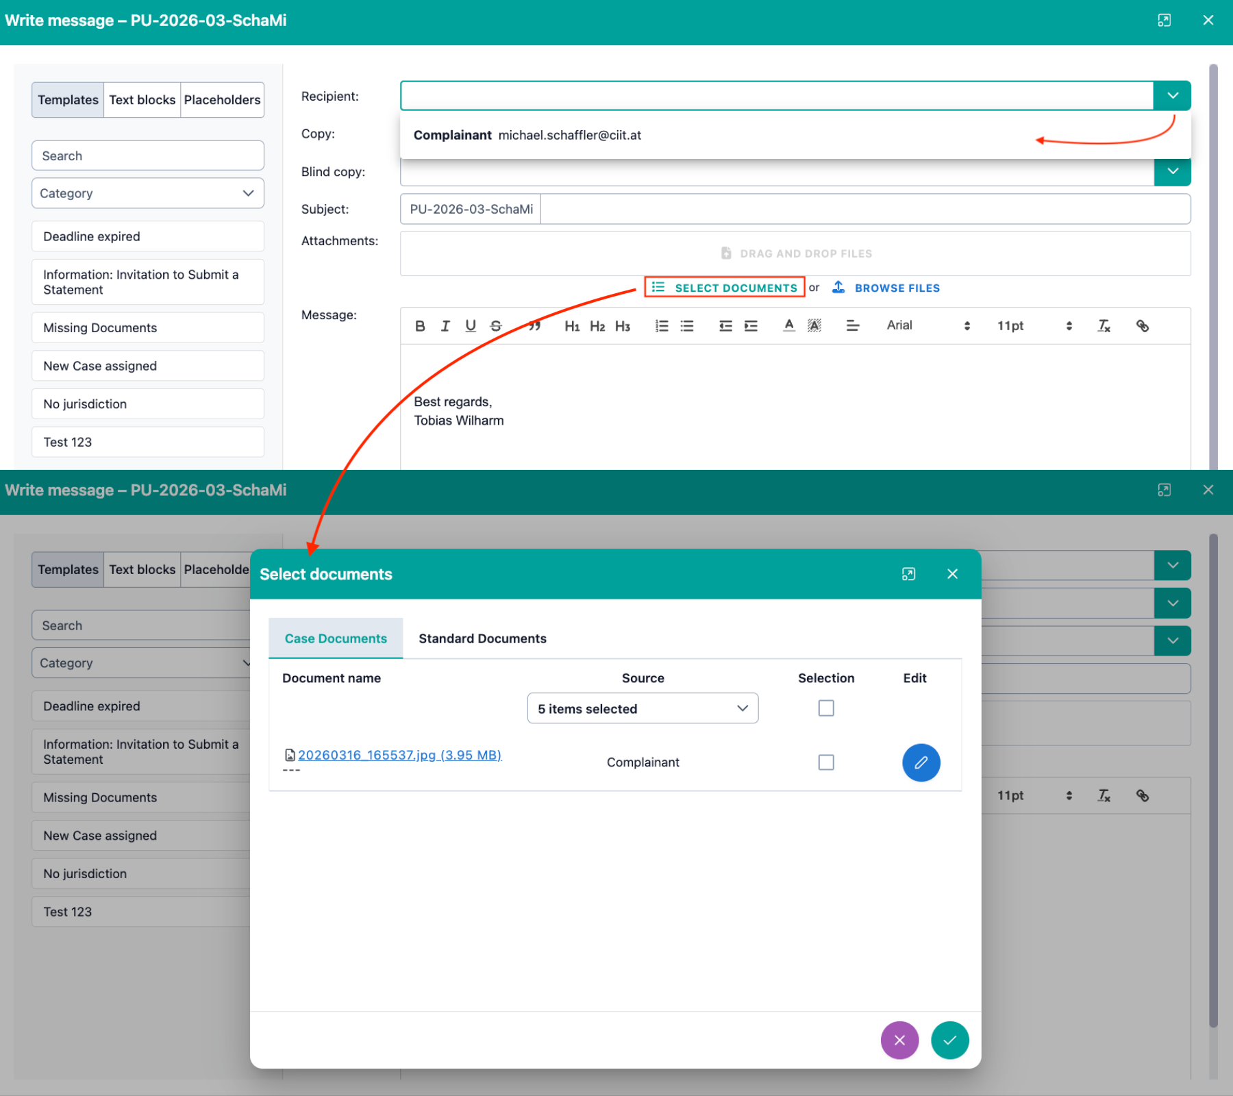Image resolution: width=1233 pixels, height=1096 pixels.
Task: Open the text background highlight color
Action: pyautogui.click(x=814, y=326)
